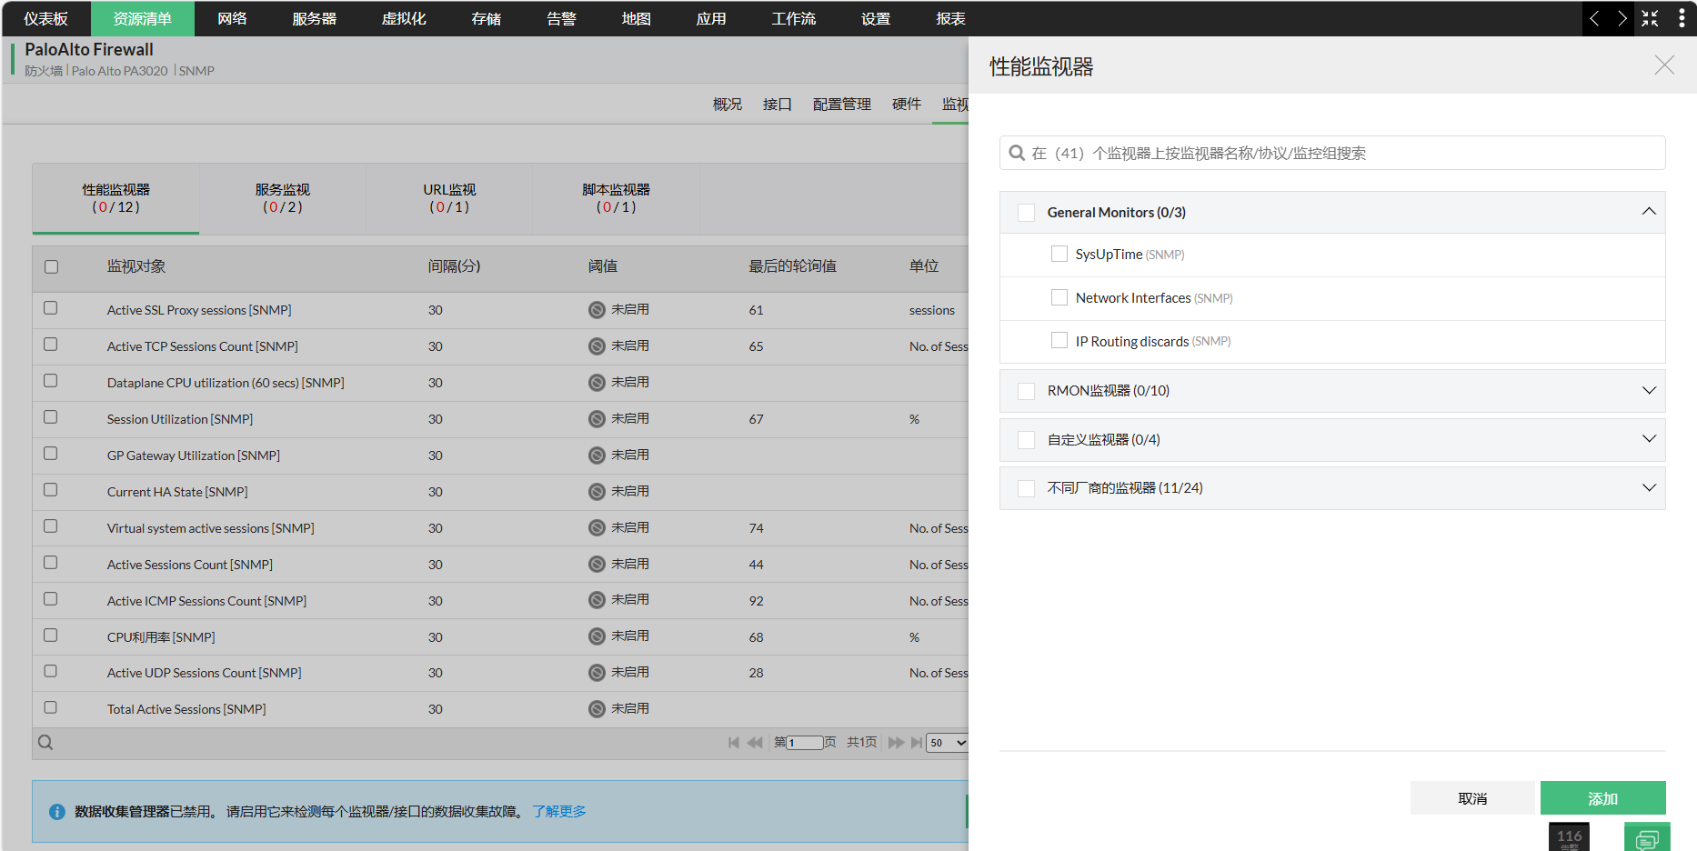The width and height of the screenshot is (1697, 851).
Task: Open the 了解更多 link
Action: [559, 811]
